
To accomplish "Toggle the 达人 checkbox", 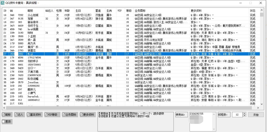I will coord(19,115).
